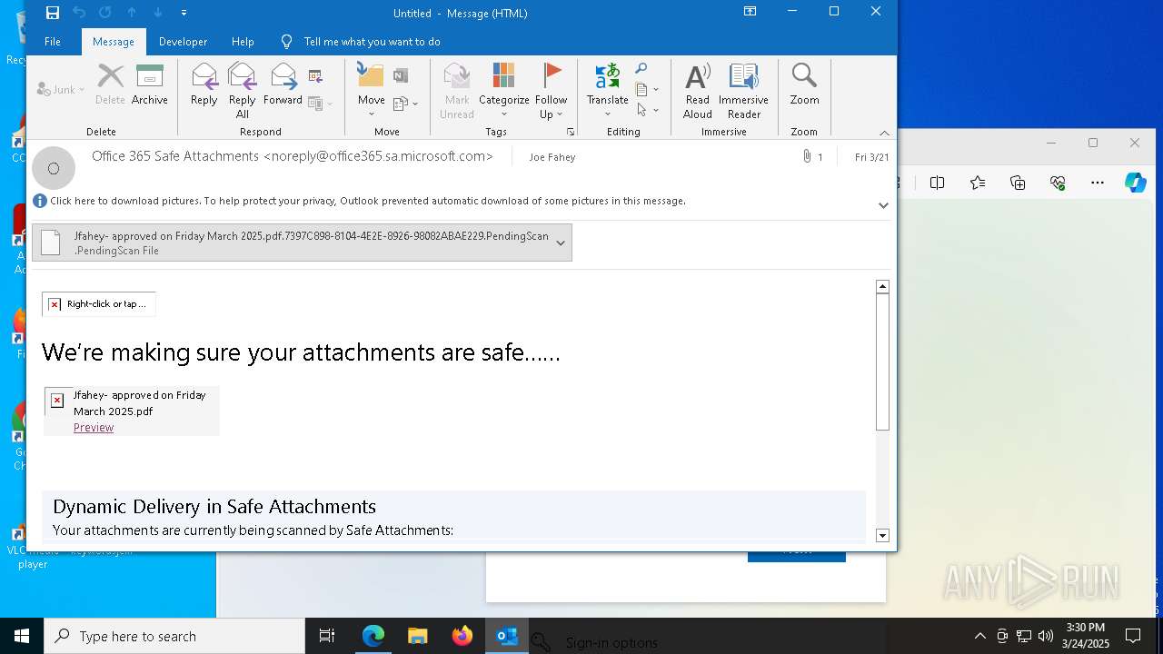This screenshot has height=654, width=1163.
Task: Start Read Aloud
Action: [x=698, y=91]
